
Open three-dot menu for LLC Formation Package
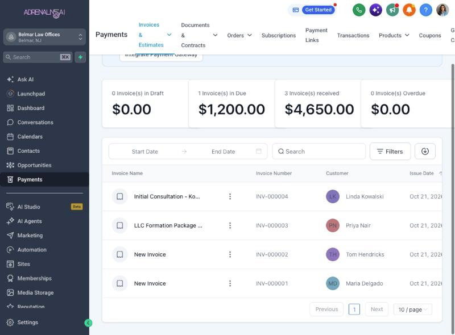click(x=230, y=225)
